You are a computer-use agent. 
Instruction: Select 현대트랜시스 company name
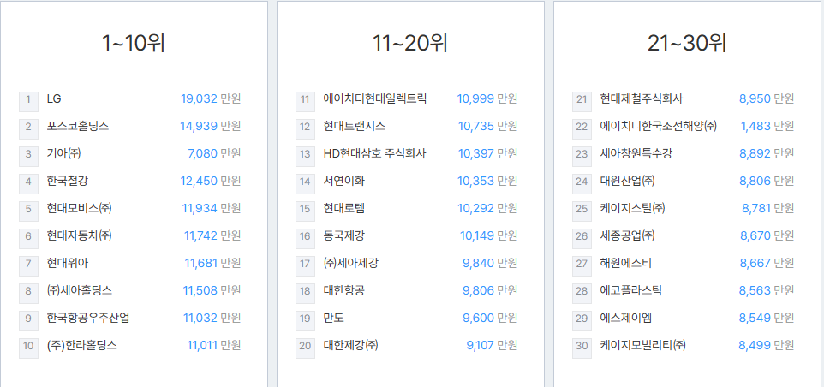tap(355, 126)
